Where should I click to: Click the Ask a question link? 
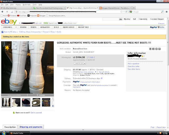pyautogui.click(x=133, y=64)
